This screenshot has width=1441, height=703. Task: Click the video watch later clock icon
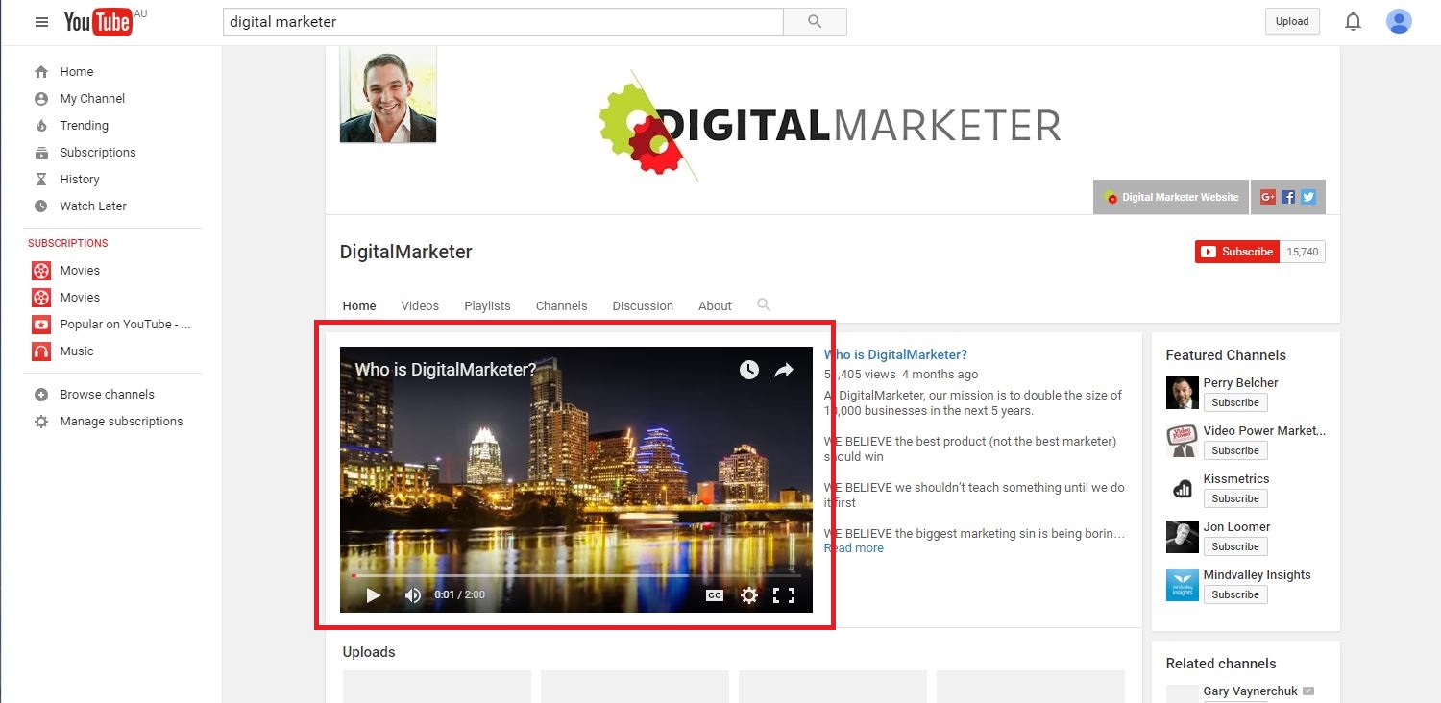[x=749, y=370]
